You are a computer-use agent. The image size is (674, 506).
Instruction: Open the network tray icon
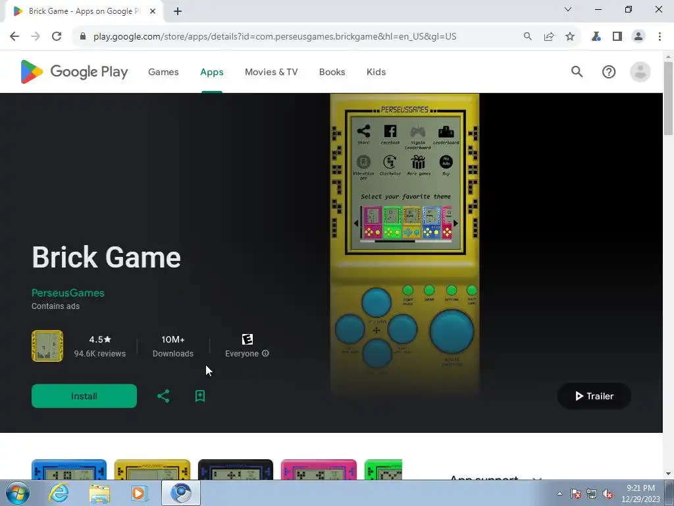point(592,493)
